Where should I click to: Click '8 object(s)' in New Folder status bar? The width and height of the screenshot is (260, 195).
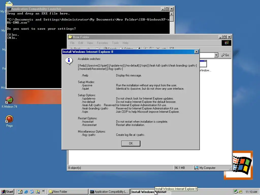(x=75, y=168)
